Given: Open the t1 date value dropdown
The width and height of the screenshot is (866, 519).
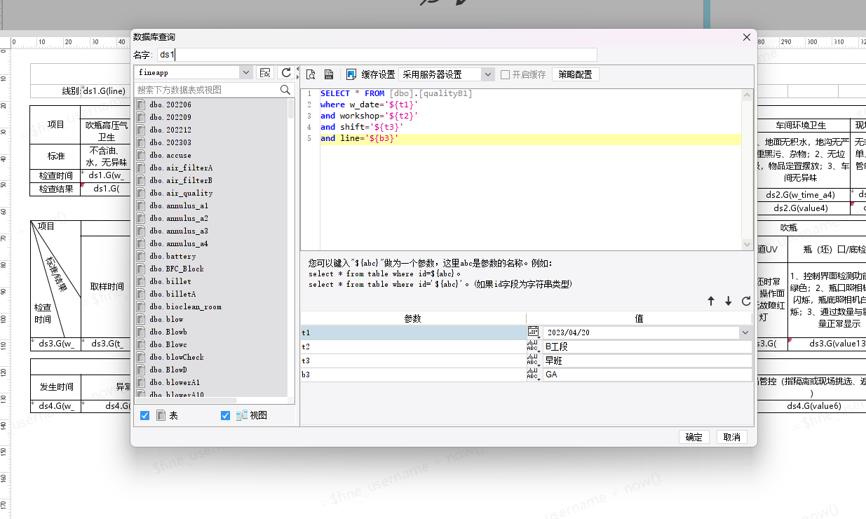Looking at the screenshot, I should [745, 332].
